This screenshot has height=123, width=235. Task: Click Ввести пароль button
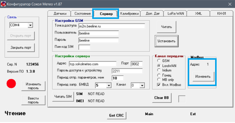(33, 100)
